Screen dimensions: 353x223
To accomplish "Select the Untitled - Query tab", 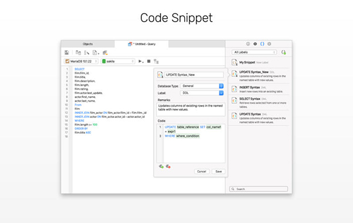I will (142, 44).
